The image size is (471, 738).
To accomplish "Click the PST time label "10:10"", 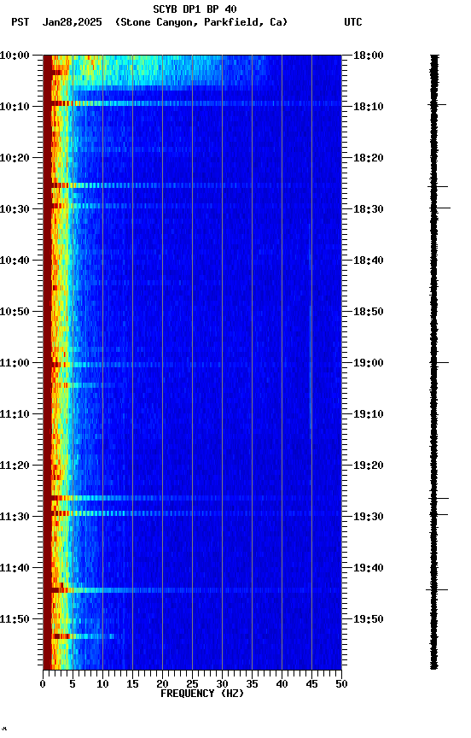I will coord(15,107).
